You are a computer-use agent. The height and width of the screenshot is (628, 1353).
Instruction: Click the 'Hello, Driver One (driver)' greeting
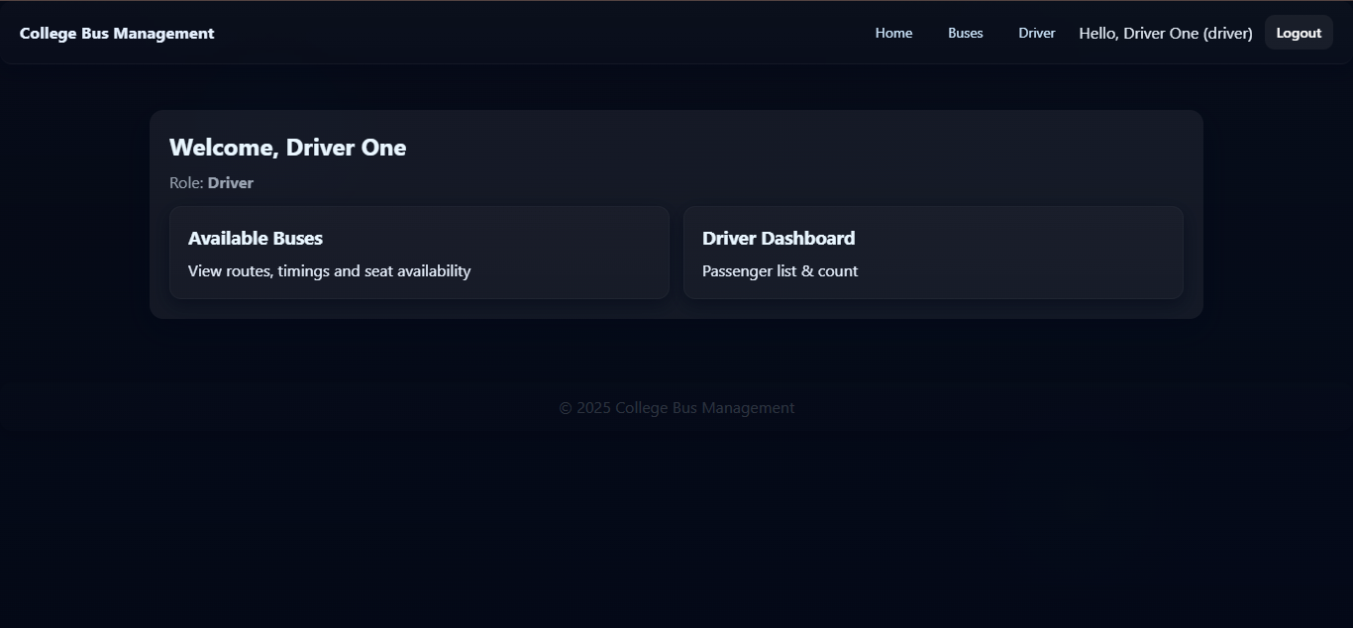pyautogui.click(x=1166, y=33)
